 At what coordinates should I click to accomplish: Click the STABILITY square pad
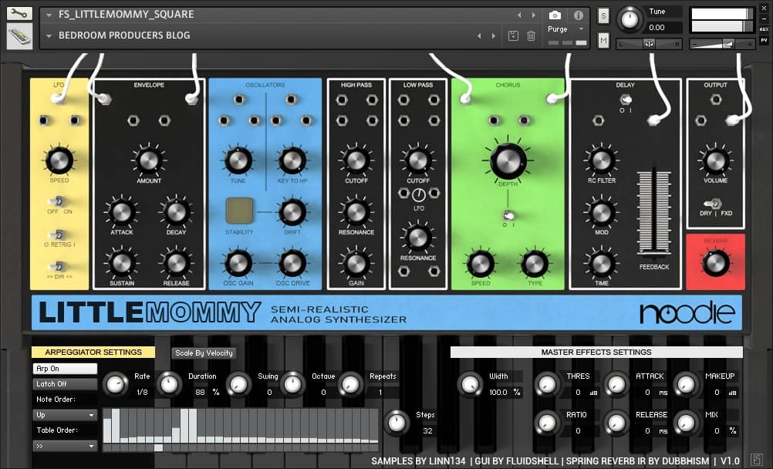(x=240, y=211)
